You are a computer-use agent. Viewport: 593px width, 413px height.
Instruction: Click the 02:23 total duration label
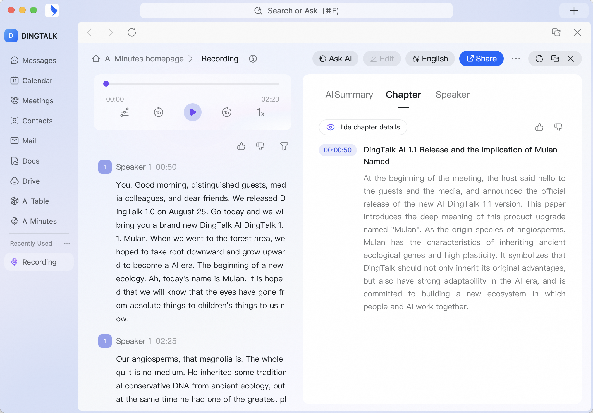(270, 99)
